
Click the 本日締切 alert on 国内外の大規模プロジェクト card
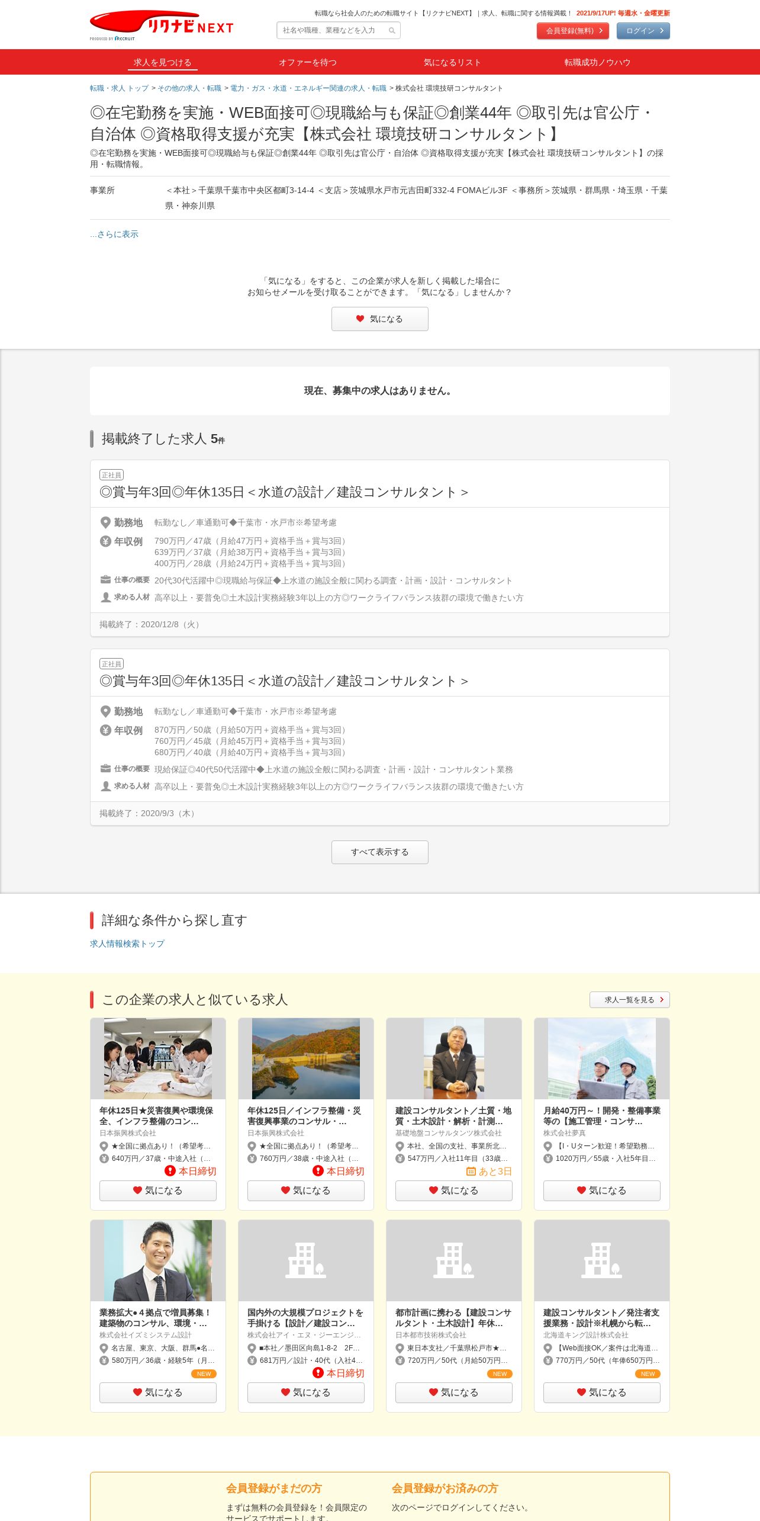coord(339,1373)
